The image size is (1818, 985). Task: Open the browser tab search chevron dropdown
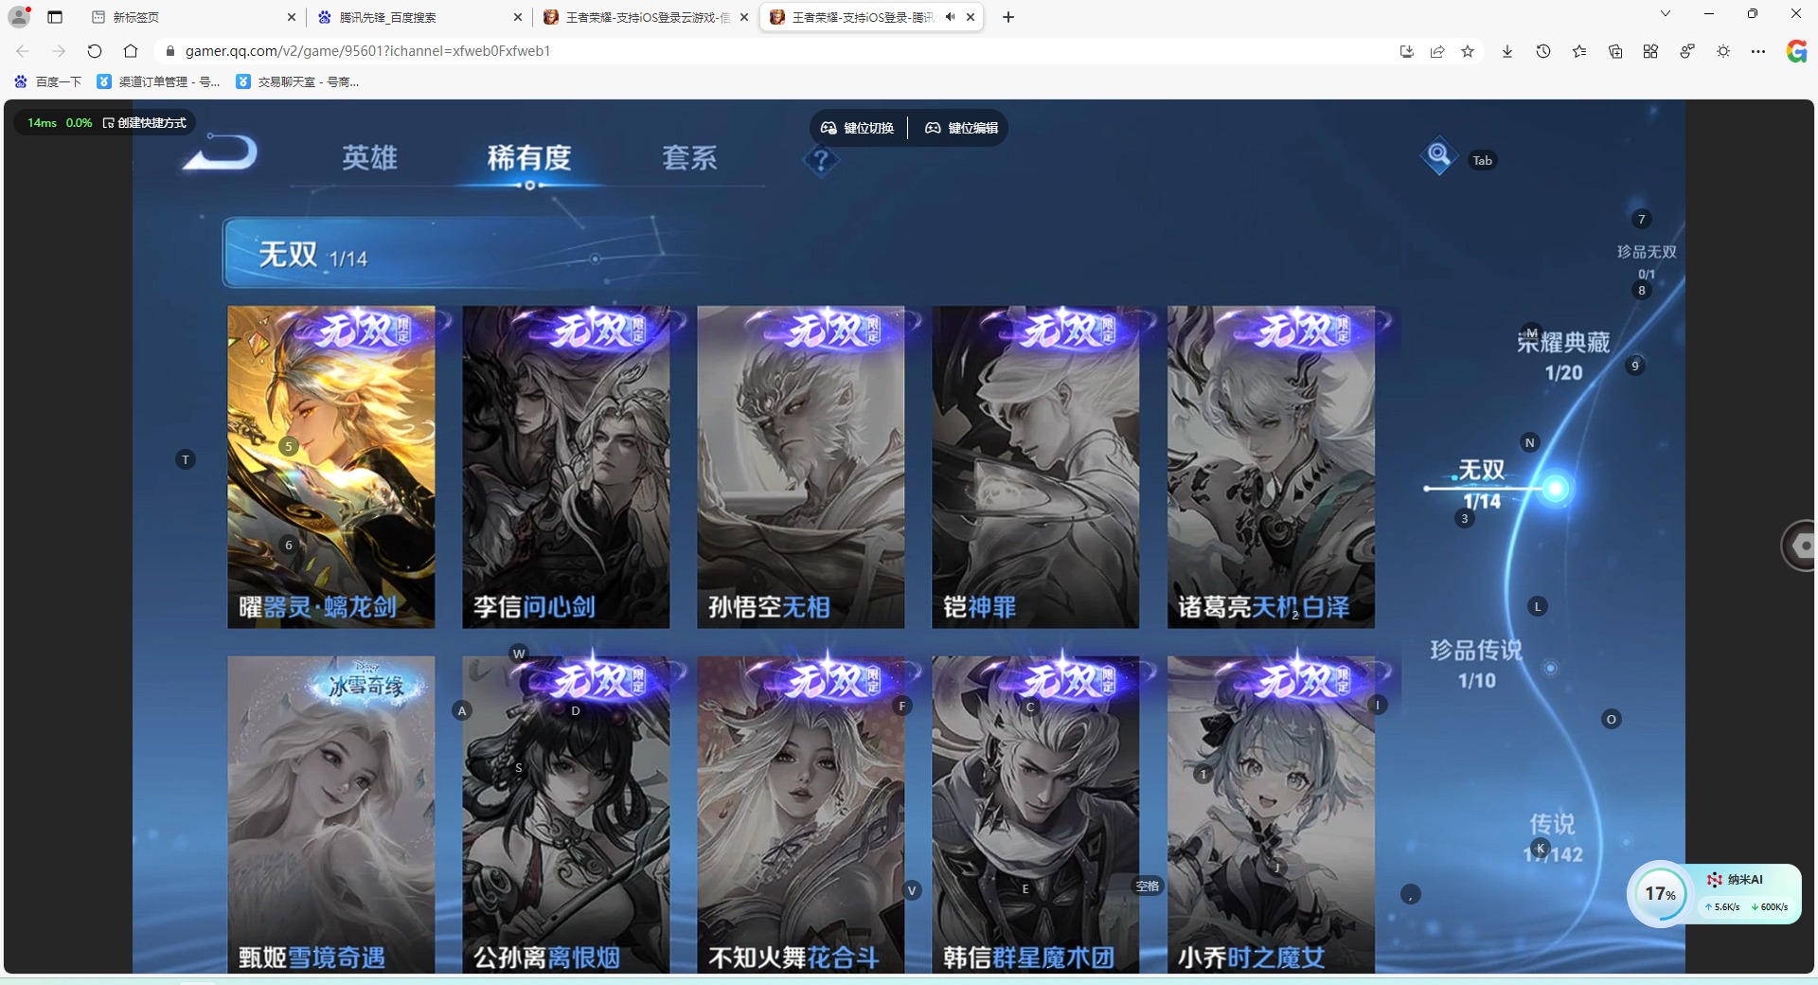point(1665,13)
